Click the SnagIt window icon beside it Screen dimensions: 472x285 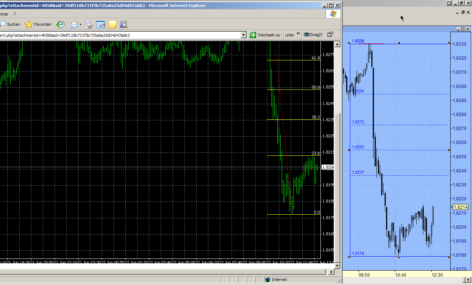(x=330, y=35)
